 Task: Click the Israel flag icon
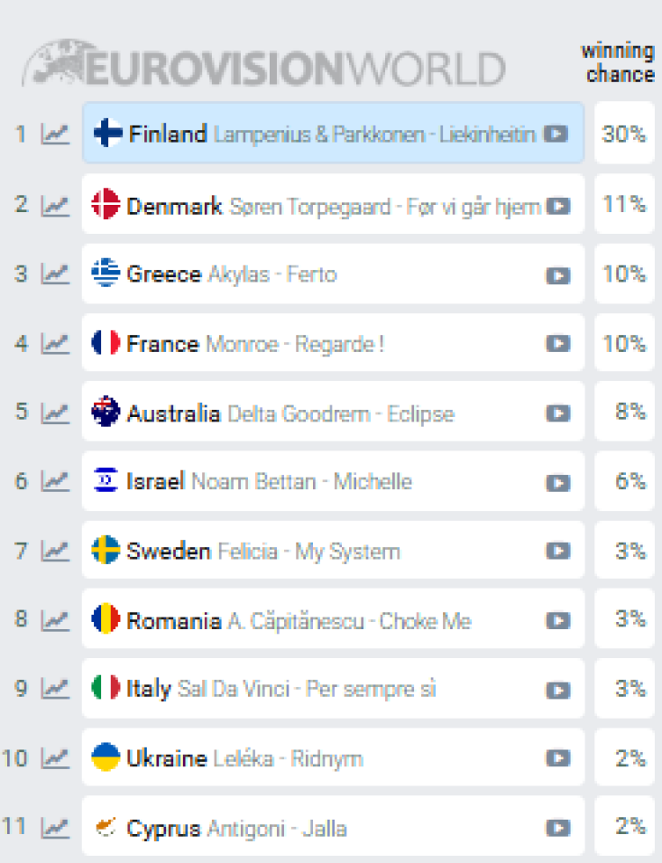click(x=106, y=481)
